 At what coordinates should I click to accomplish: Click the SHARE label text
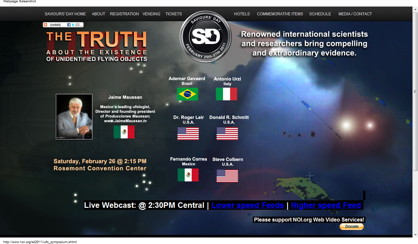tap(56, 25)
